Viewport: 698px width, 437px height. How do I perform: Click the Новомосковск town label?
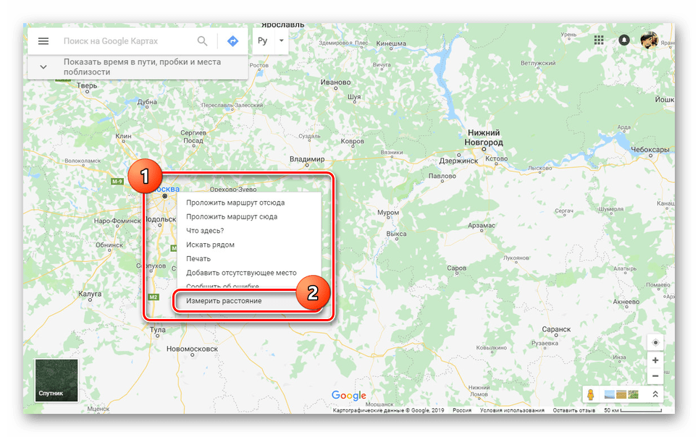click(192, 349)
